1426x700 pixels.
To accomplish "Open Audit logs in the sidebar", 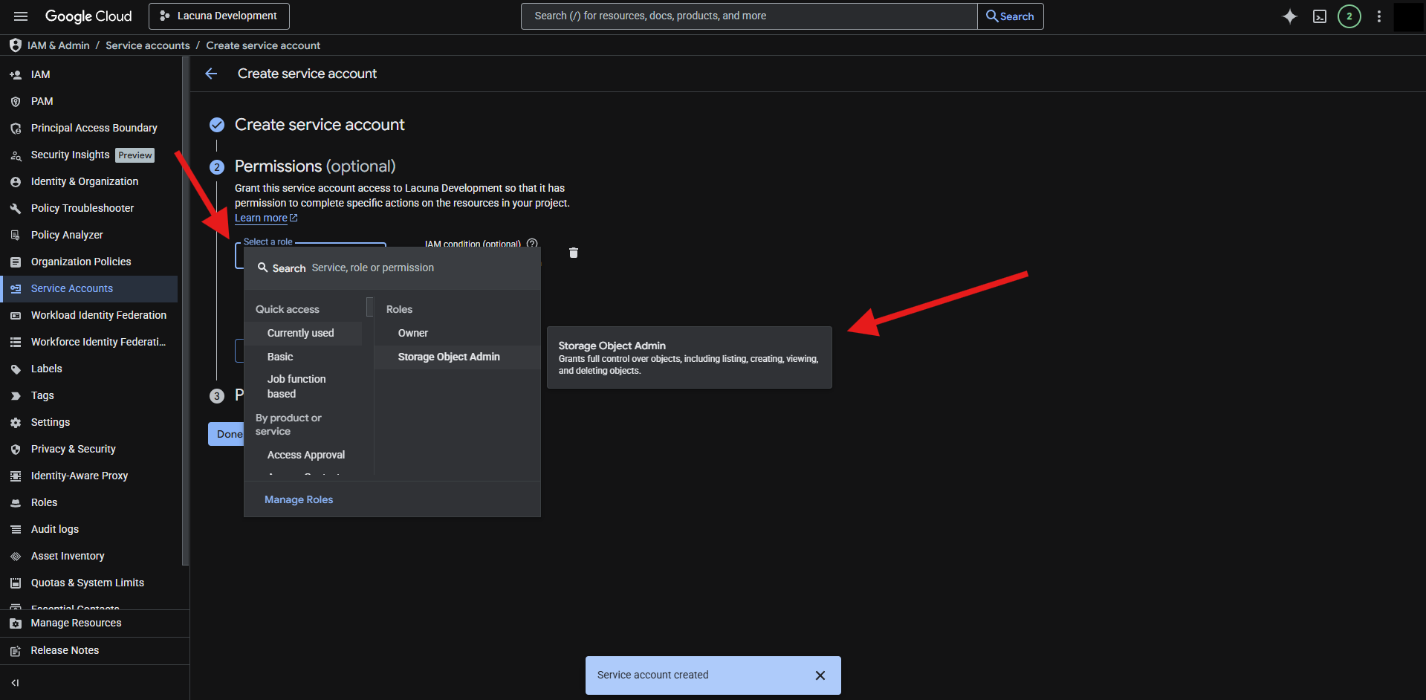I will pos(55,529).
